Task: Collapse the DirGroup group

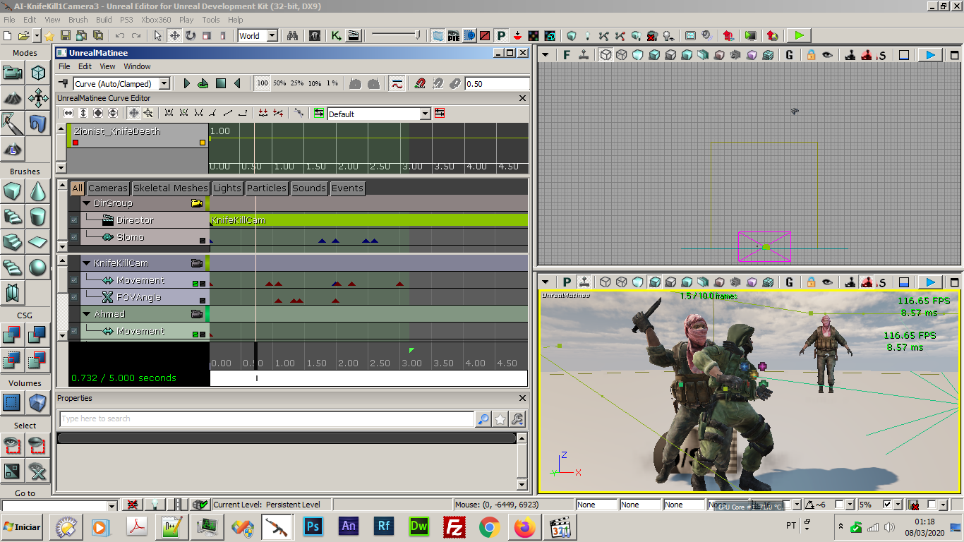Action: pos(86,203)
